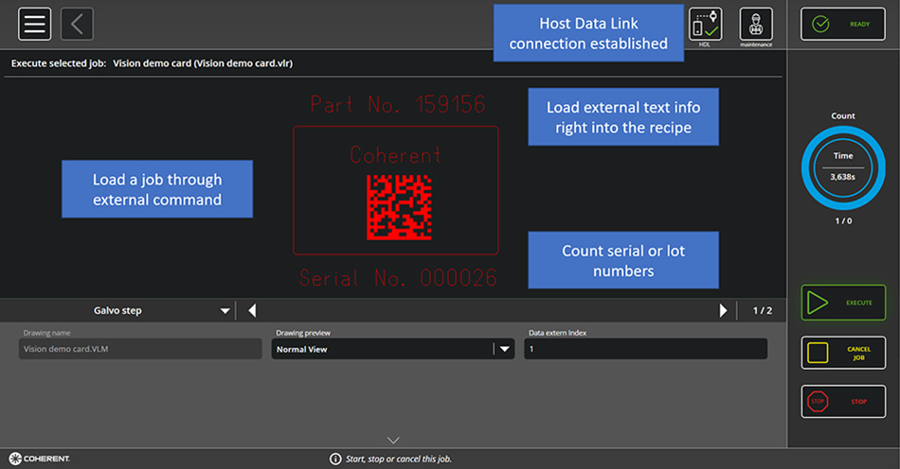Click the Data extern index field
The width and height of the screenshot is (900, 469).
(x=645, y=349)
